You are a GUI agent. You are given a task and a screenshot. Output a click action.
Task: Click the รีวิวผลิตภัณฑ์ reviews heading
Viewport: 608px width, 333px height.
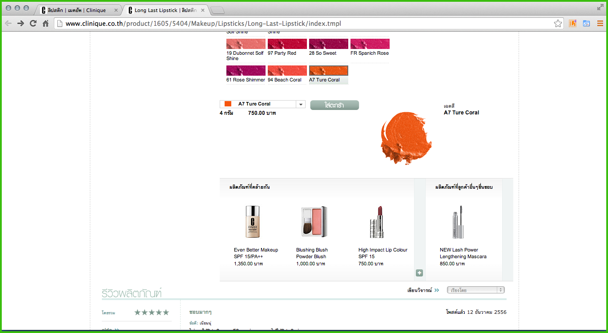[132, 293]
